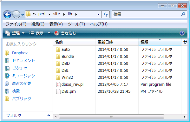Open 最近の変更 favorite link
The image size is (190, 122).
[x=22, y=84]
